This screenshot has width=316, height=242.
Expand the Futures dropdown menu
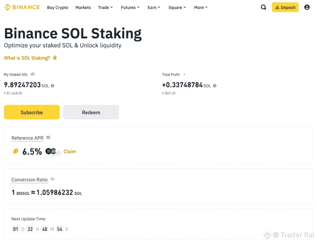click(130, 8)
